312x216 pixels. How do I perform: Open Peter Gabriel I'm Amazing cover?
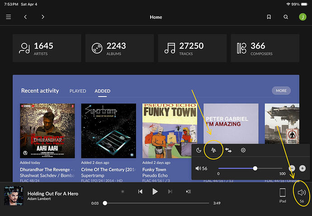[x=231, y=124]
